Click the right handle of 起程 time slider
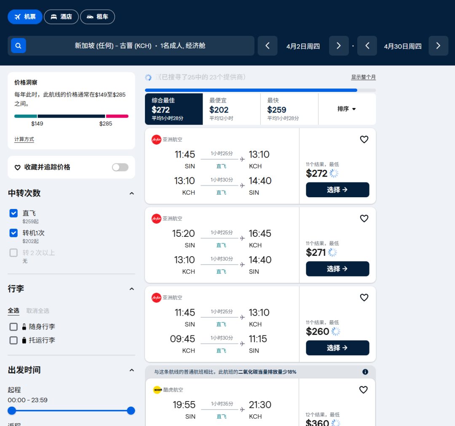Screen dimensions: 455x426 tap(131, 410)
